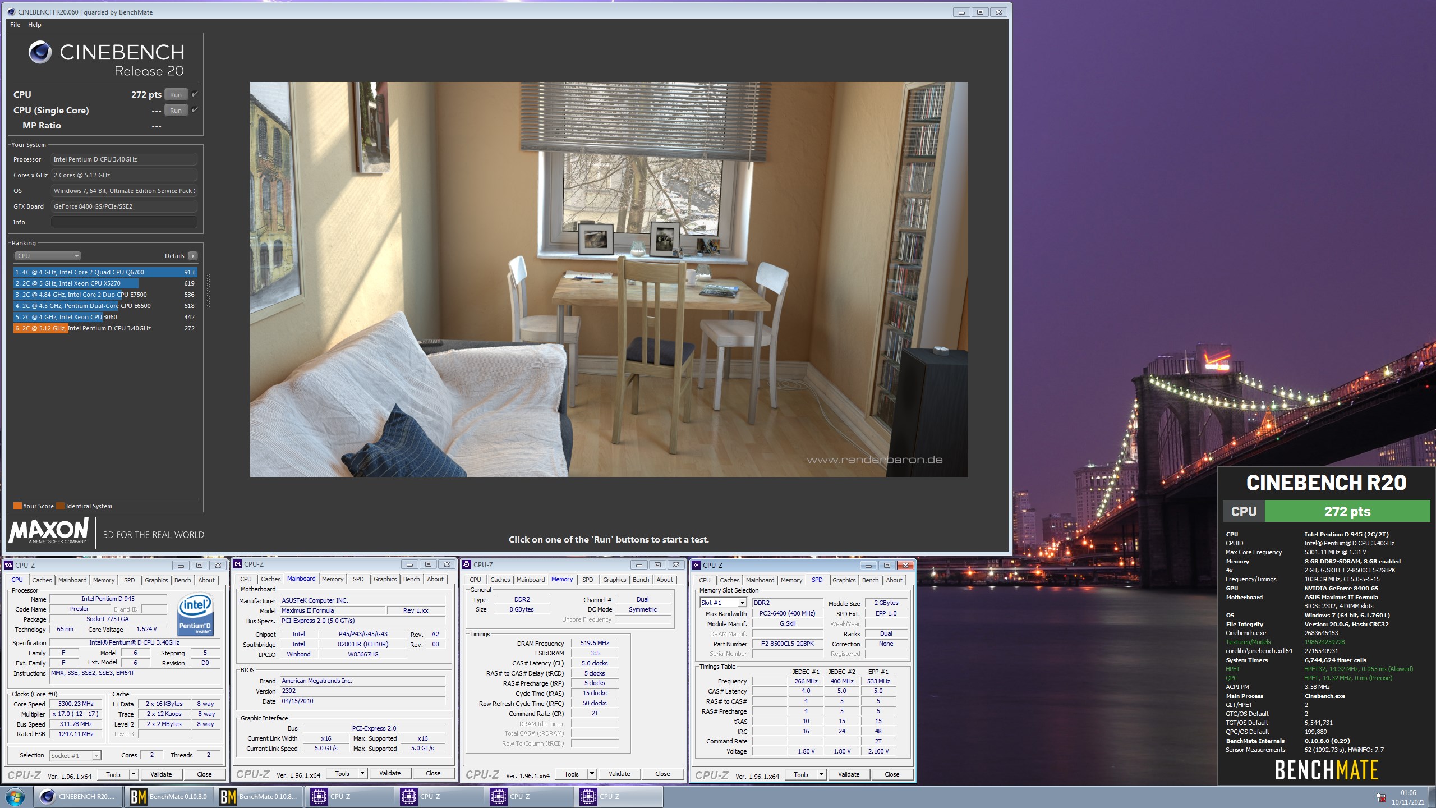This screenshot has width=1436, height=808.
Task: Select ranking row Pentium Dual-Core E6500
Action: point(105,306)
